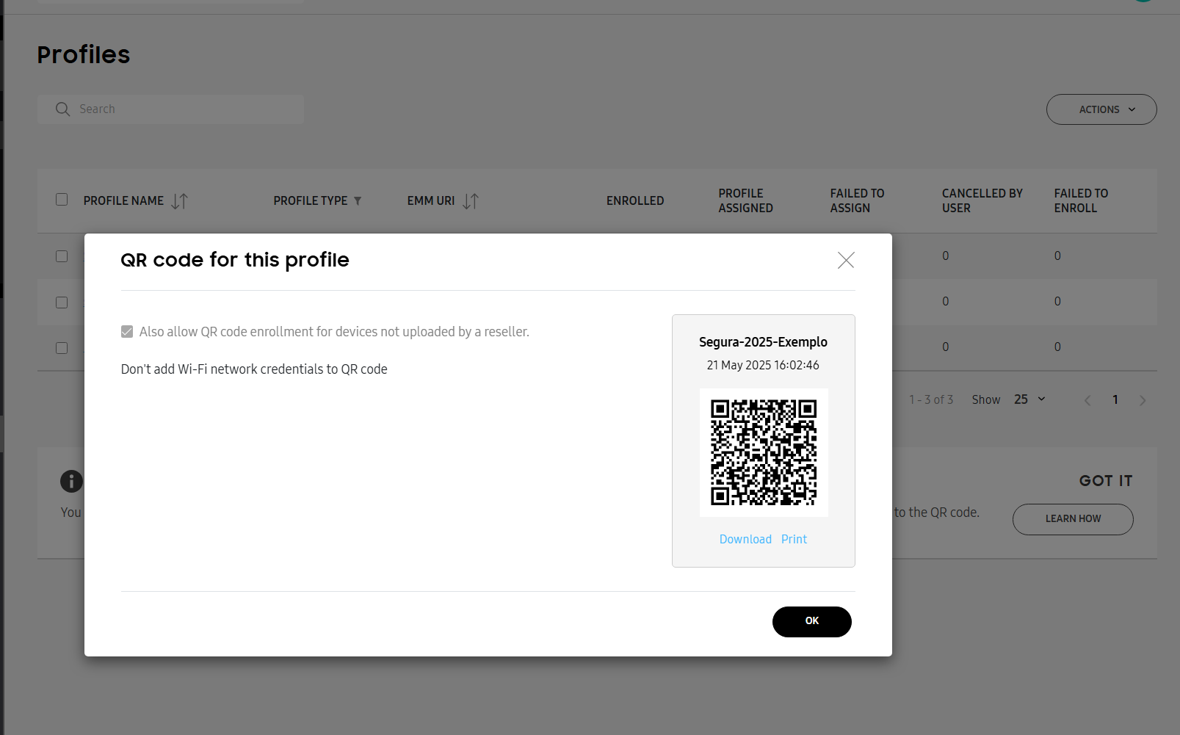Screen dimensions: 1180x735
Task: Select the second profile row checkbox
Action: coord(62,303)
